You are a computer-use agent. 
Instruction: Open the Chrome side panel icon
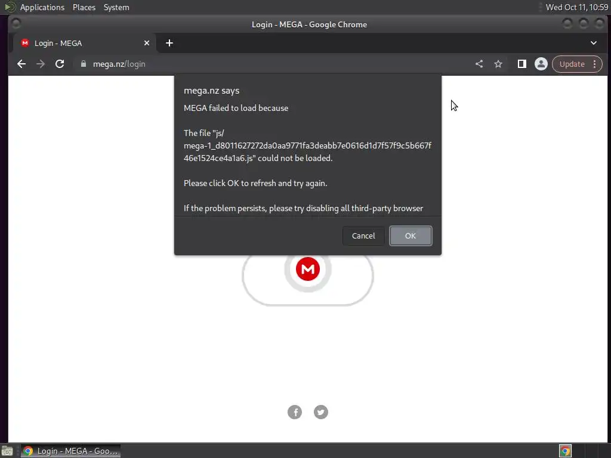click(521, 64)
